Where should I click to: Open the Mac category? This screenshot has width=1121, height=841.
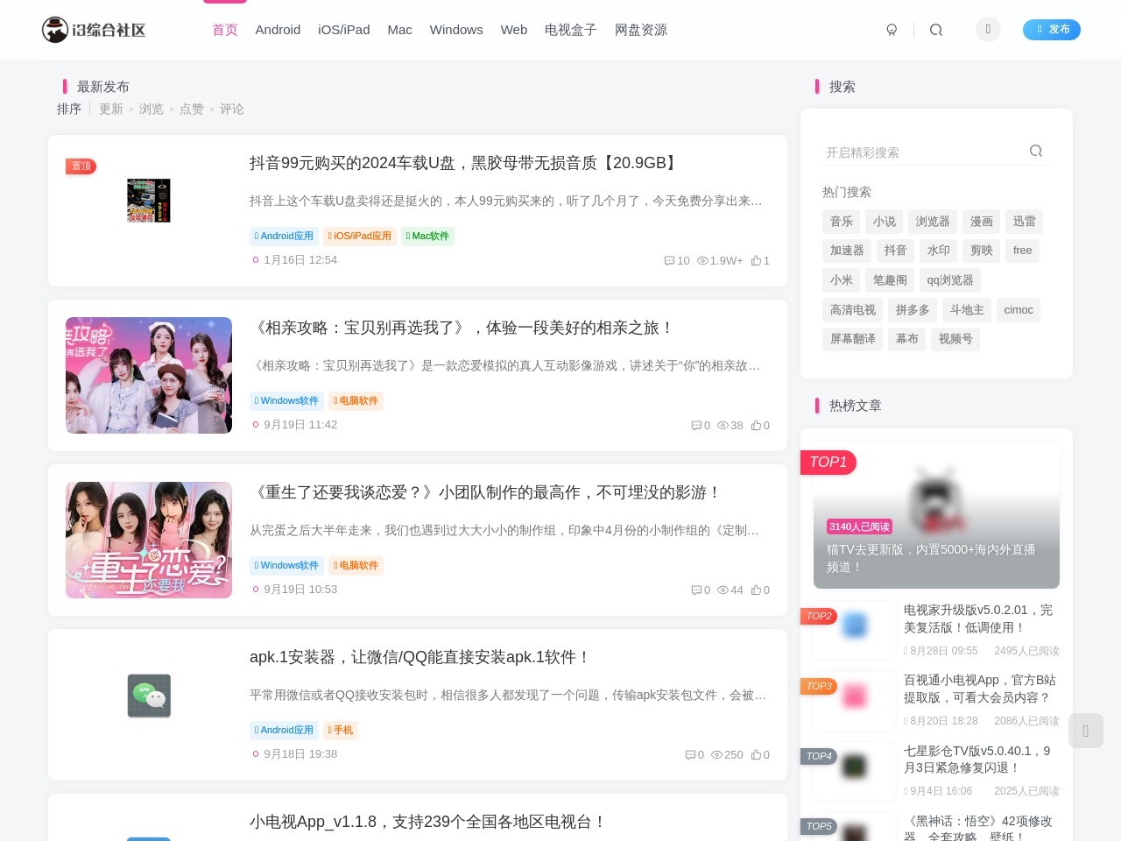tap(399, 30)
